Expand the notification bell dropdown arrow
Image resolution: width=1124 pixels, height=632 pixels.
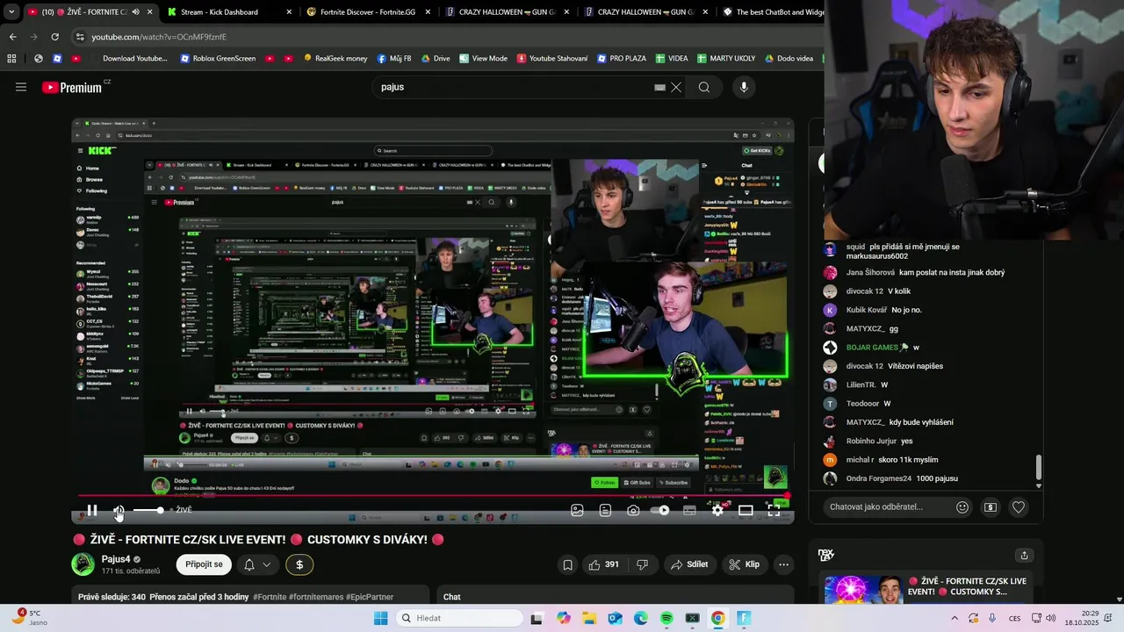[266, 564]
